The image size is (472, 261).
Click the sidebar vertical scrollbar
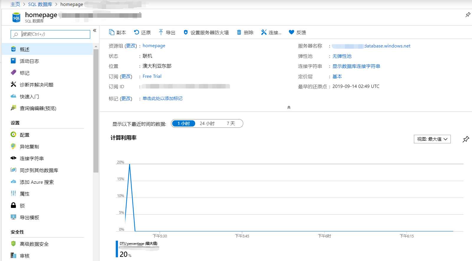point(96,111)
